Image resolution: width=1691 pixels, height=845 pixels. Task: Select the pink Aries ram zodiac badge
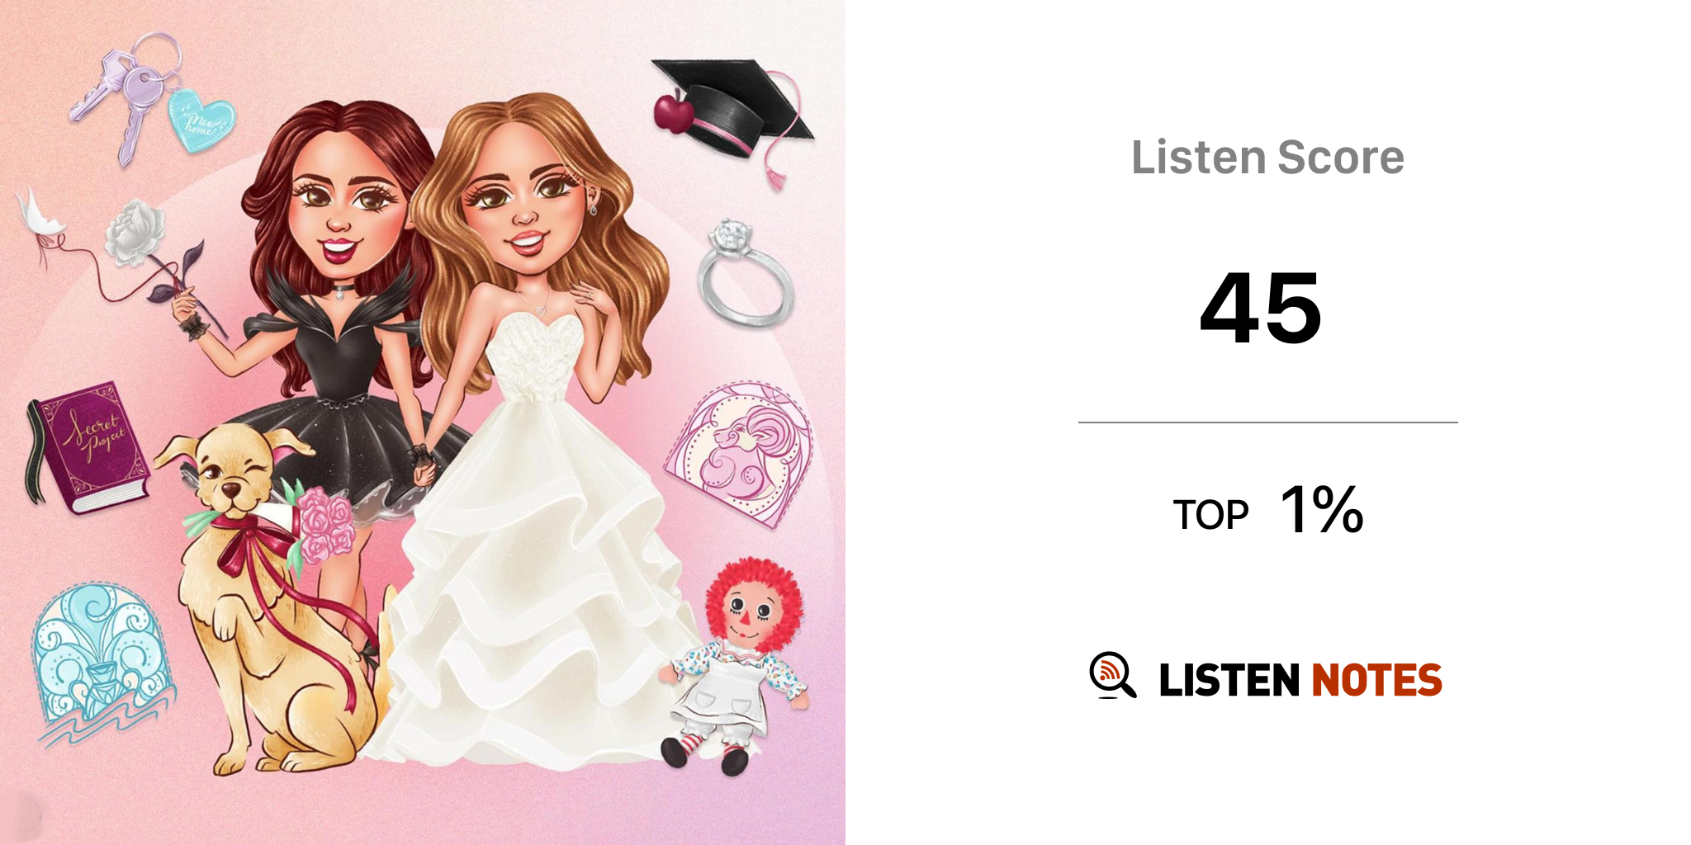pyautogui.click(x=739, y=453)
